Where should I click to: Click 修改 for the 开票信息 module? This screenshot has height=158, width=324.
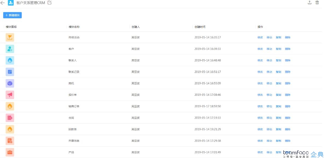pos(260,141)
